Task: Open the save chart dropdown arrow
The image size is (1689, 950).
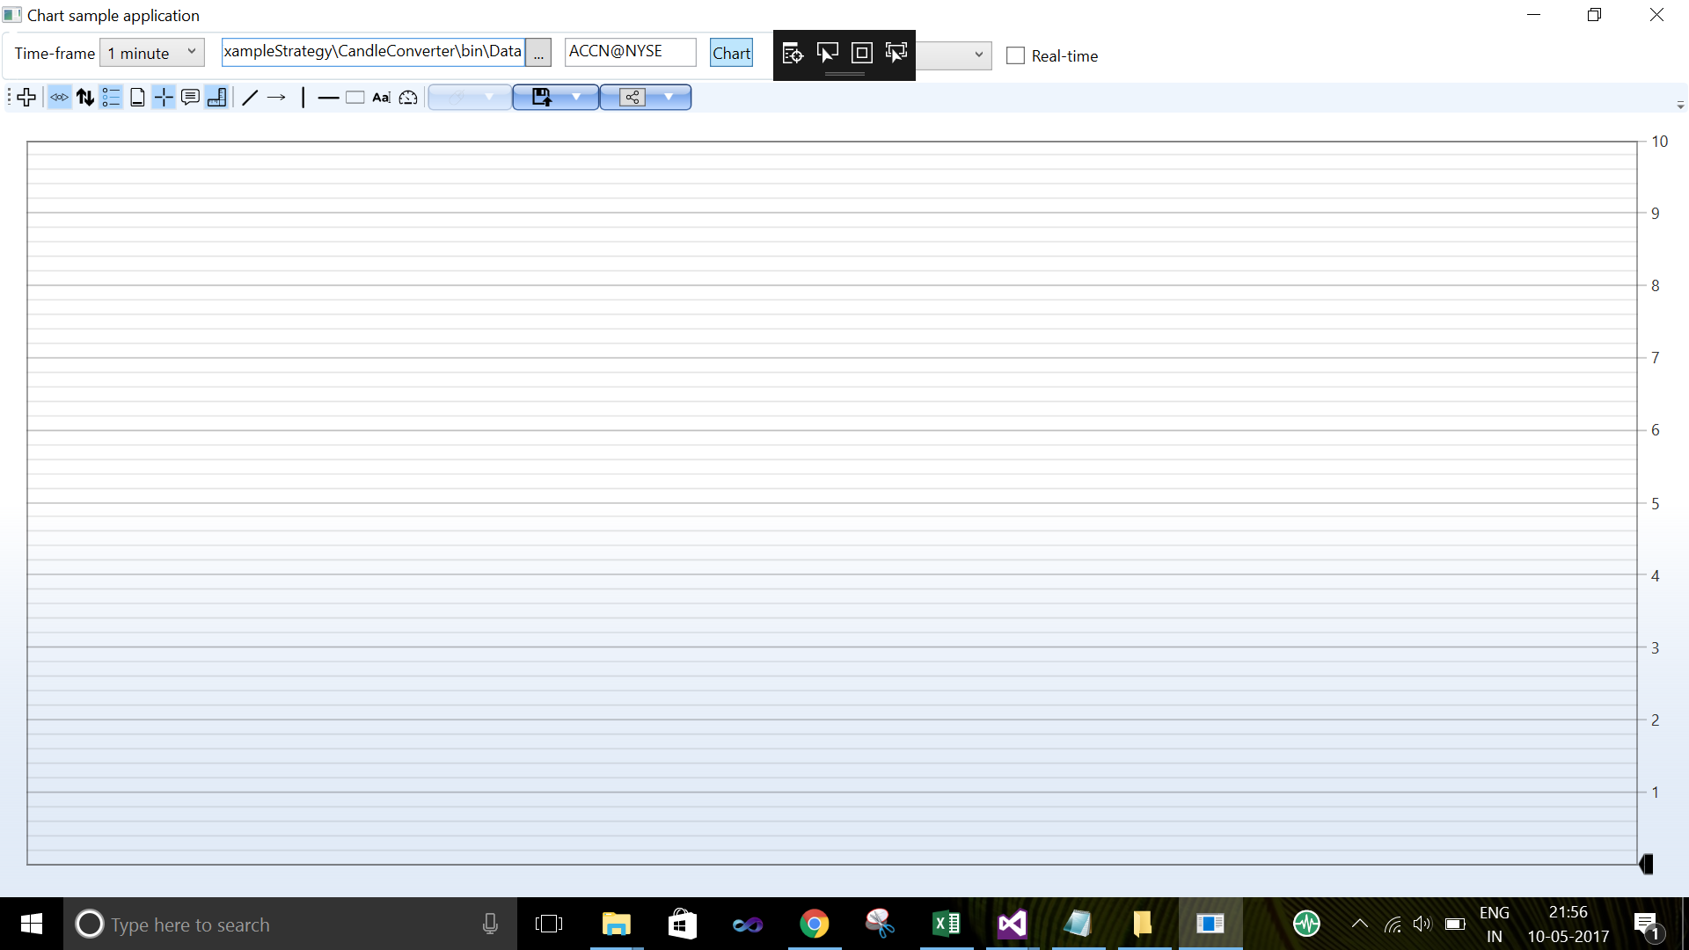Action: point(576,97)
